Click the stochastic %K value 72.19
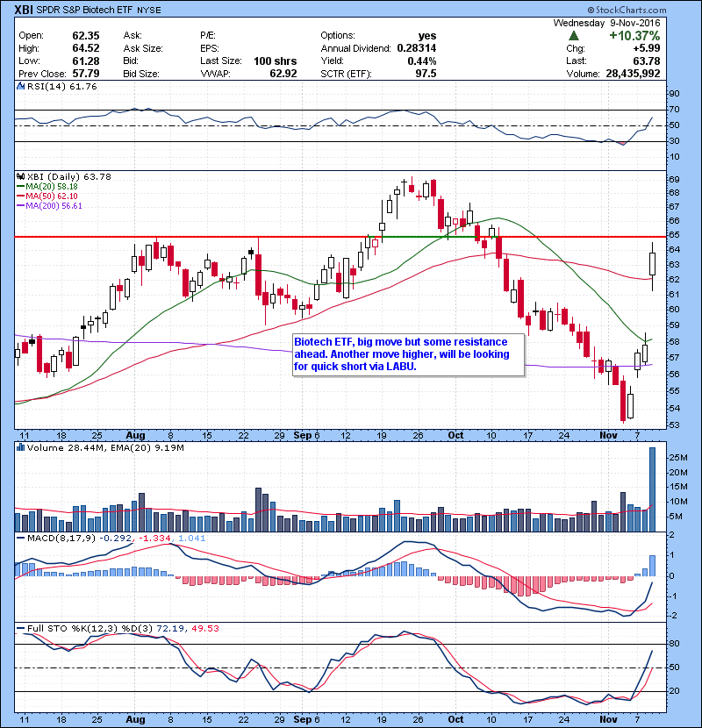 (x=169, y=628)
